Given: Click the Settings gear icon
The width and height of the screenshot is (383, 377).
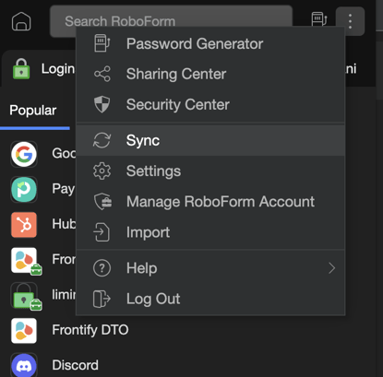Looking at the screenshot, I should click(x=102, y=171).
